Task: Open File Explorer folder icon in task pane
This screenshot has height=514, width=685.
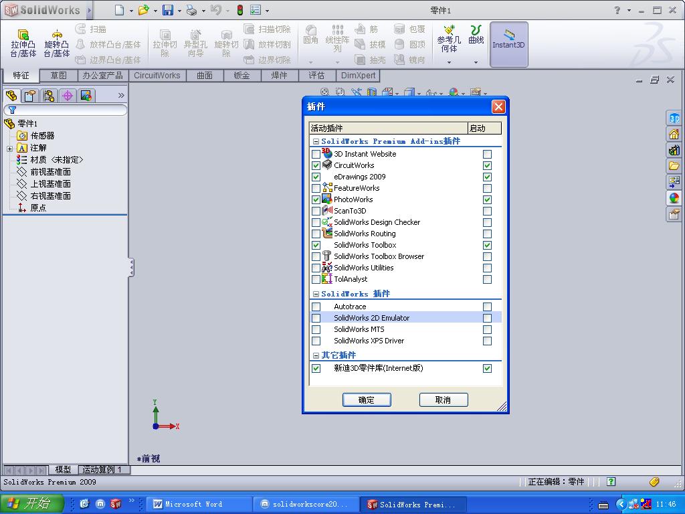Action: tap(674, 166)
